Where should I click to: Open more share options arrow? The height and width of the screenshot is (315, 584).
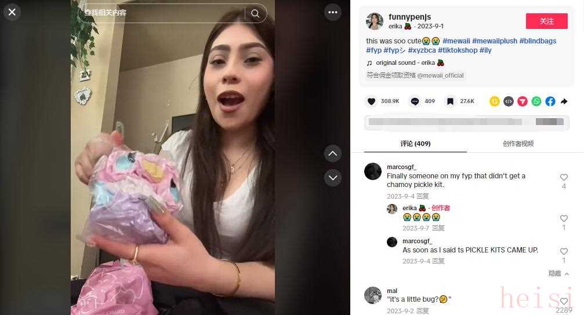pyautogui.click(x=564, y=101)
